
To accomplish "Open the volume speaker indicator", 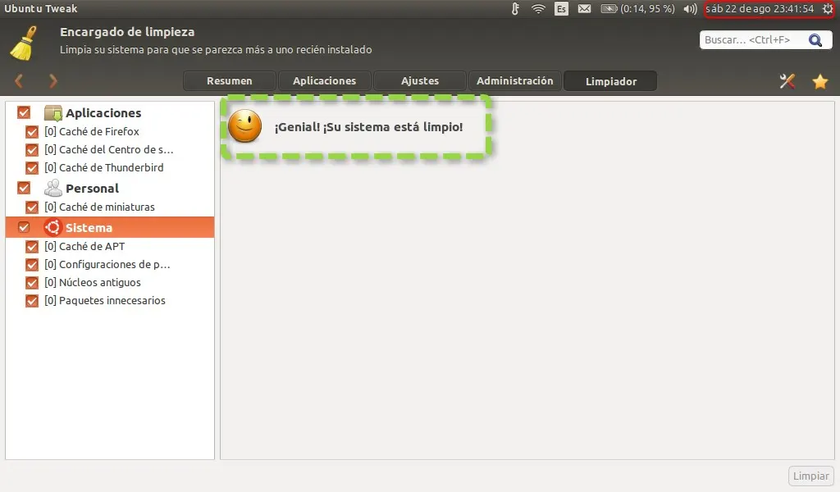I will click(689, 9).
